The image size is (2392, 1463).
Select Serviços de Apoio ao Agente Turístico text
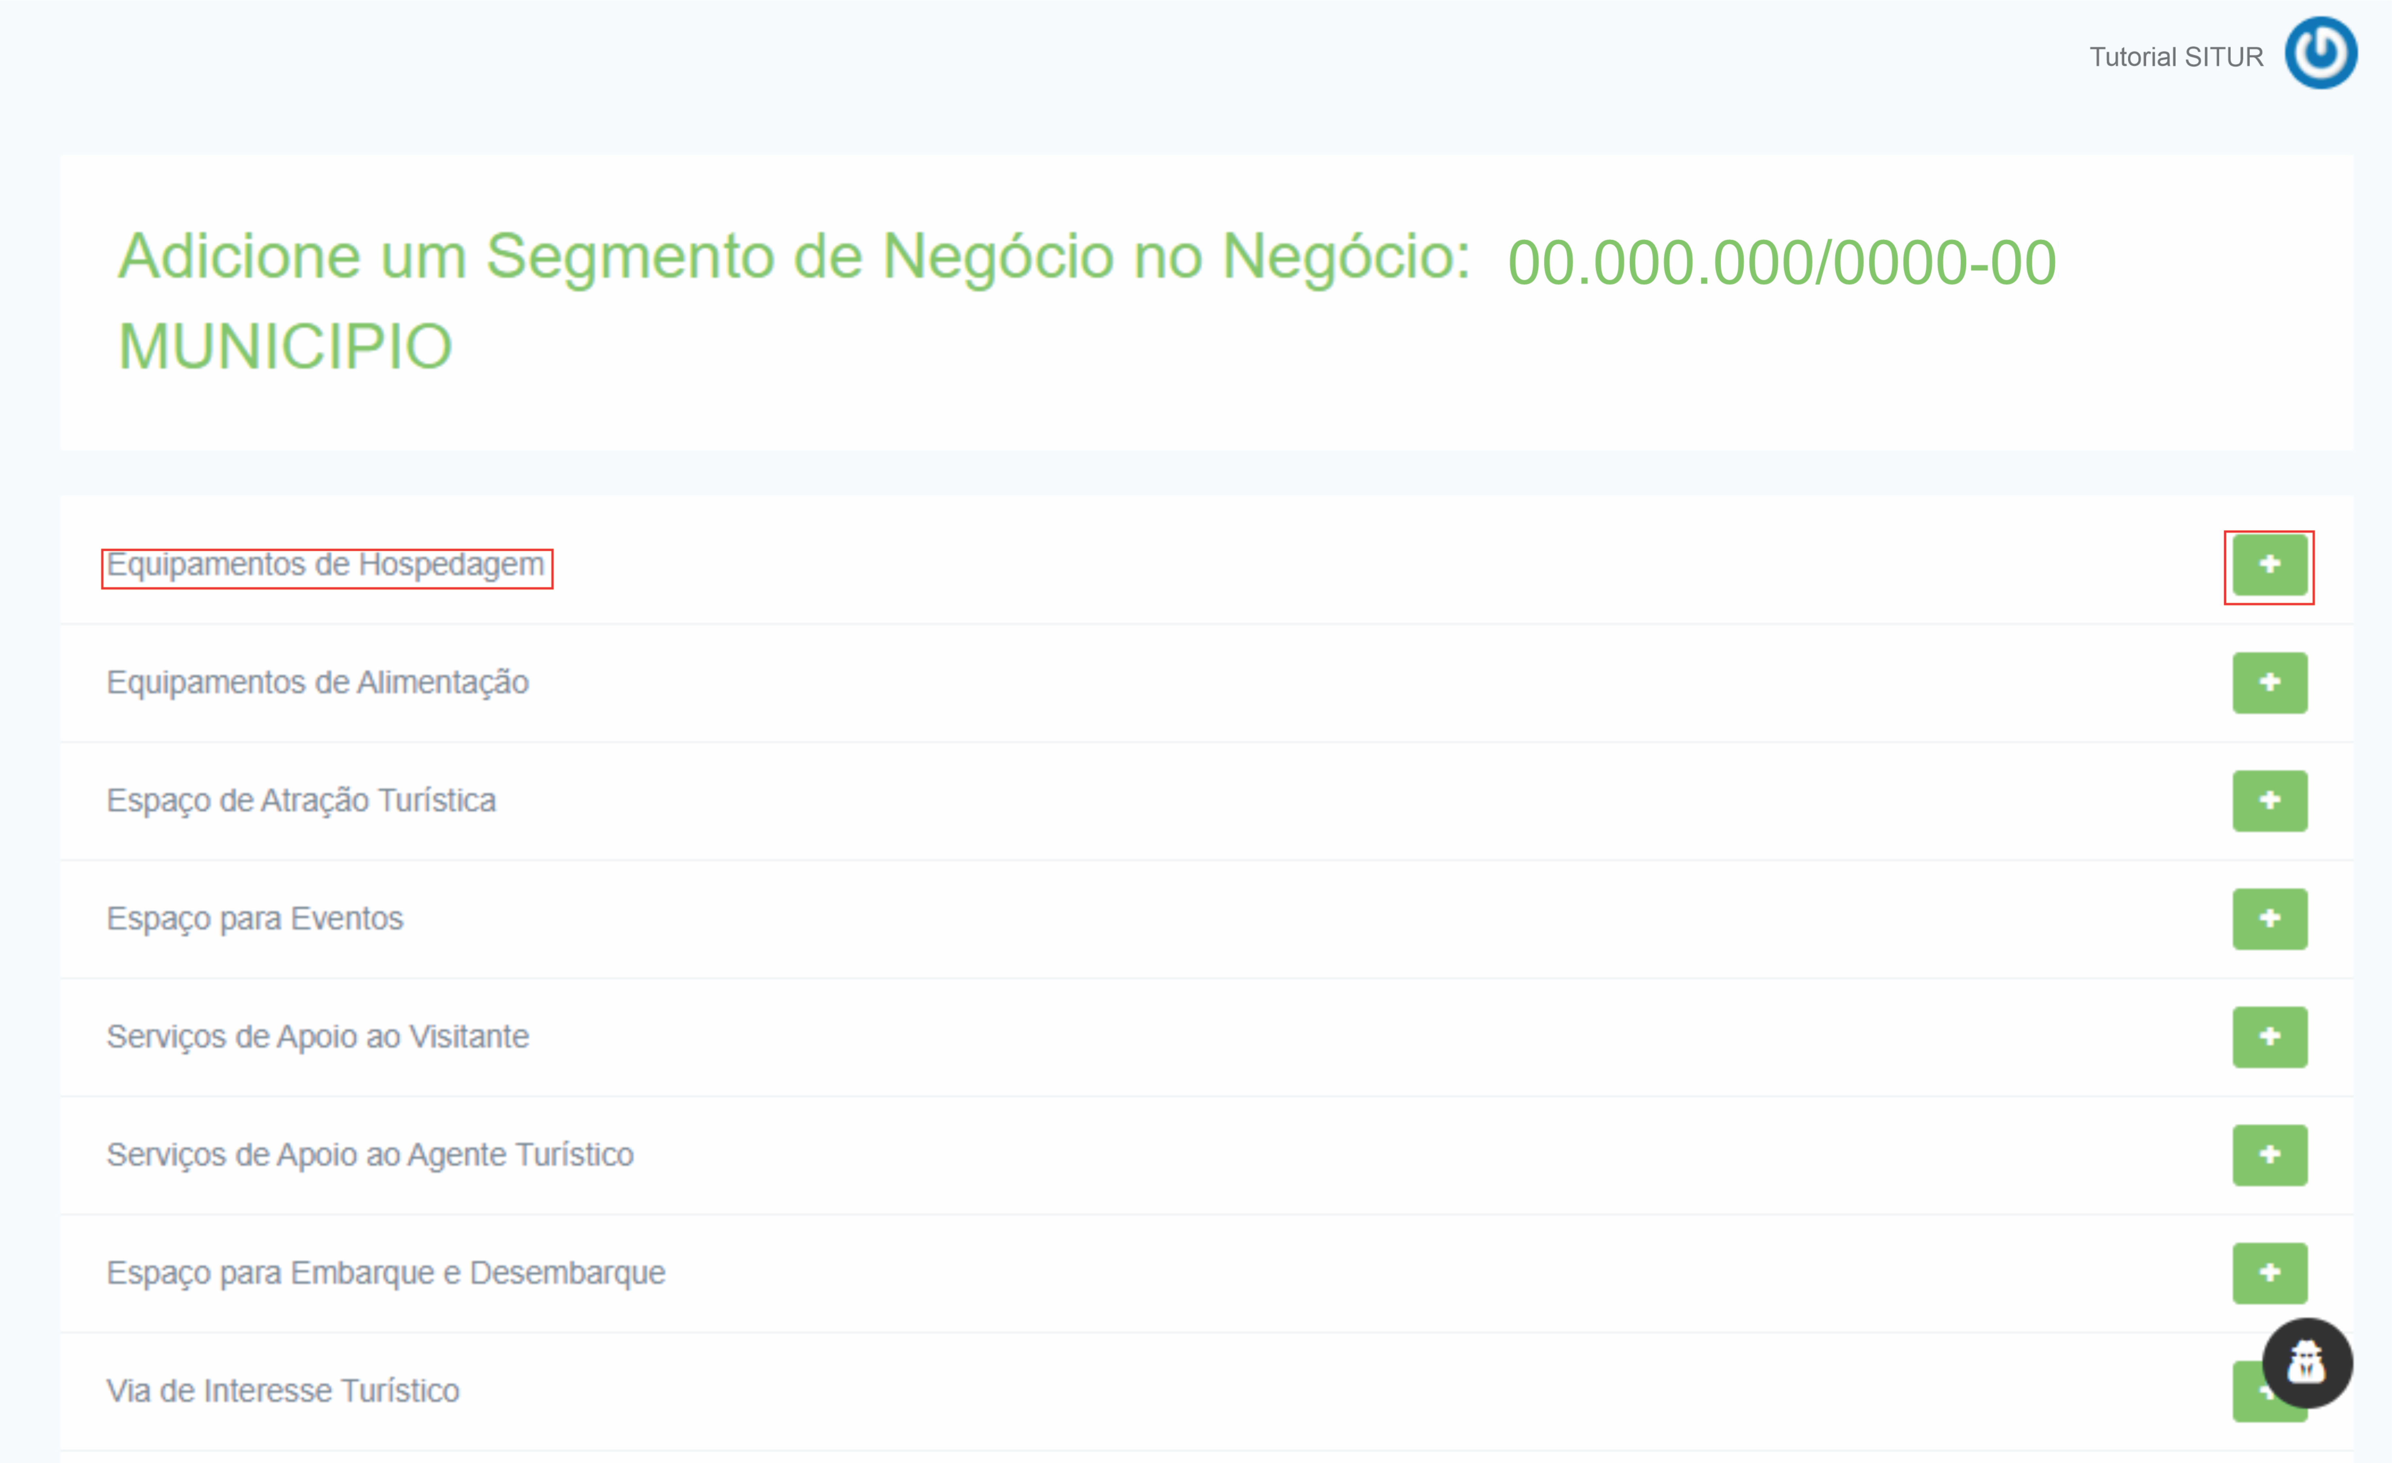pos(370,1156)
